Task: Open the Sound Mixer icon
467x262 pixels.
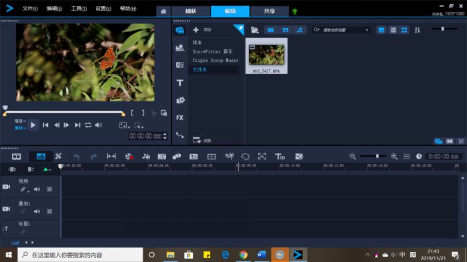Action: [146, 156]
